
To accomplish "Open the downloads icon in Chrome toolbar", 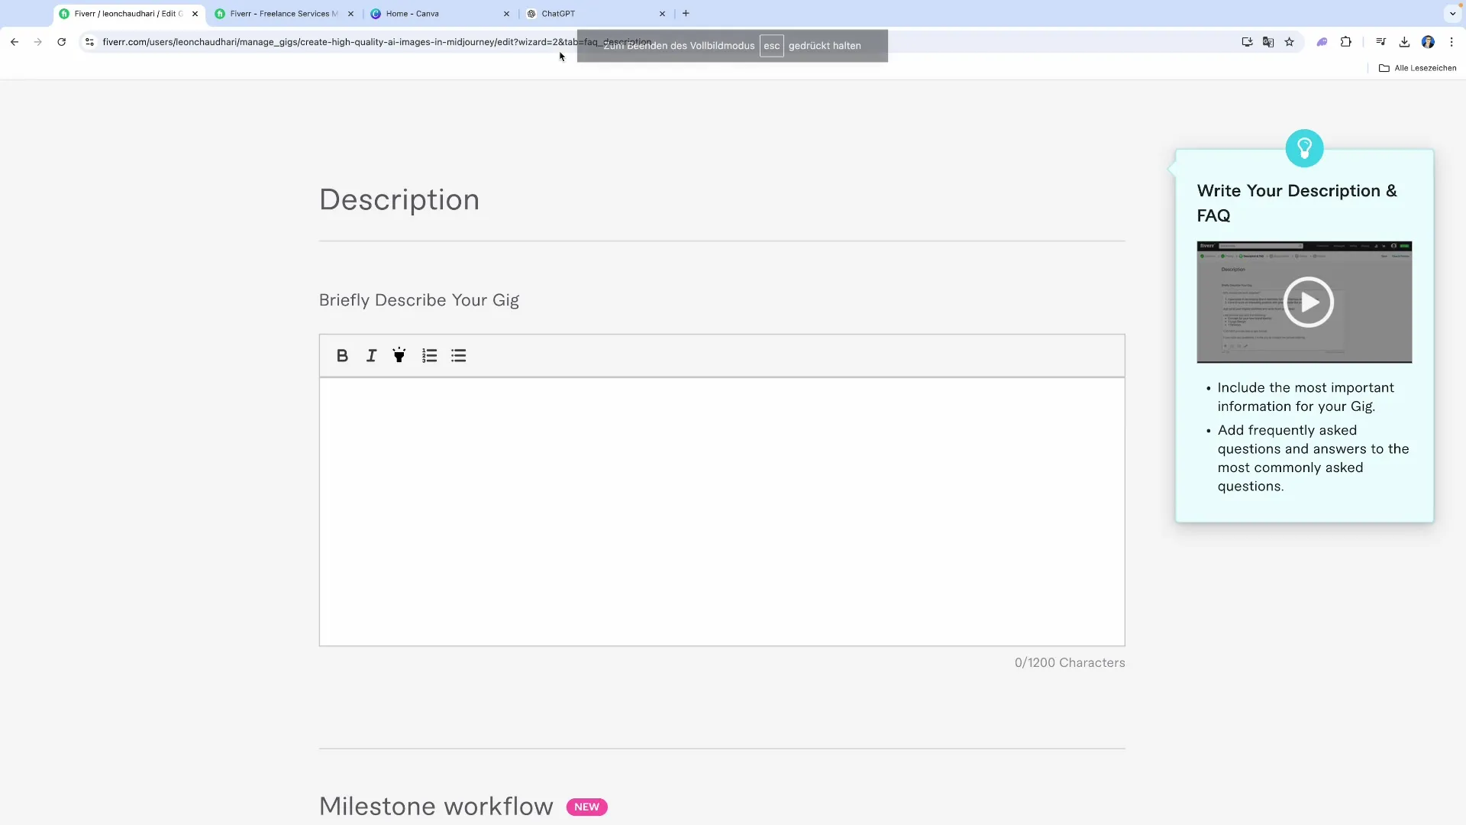I will pos(1404,42).
